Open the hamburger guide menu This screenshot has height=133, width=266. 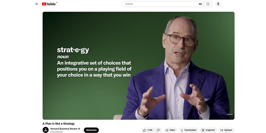coord(37,4)
